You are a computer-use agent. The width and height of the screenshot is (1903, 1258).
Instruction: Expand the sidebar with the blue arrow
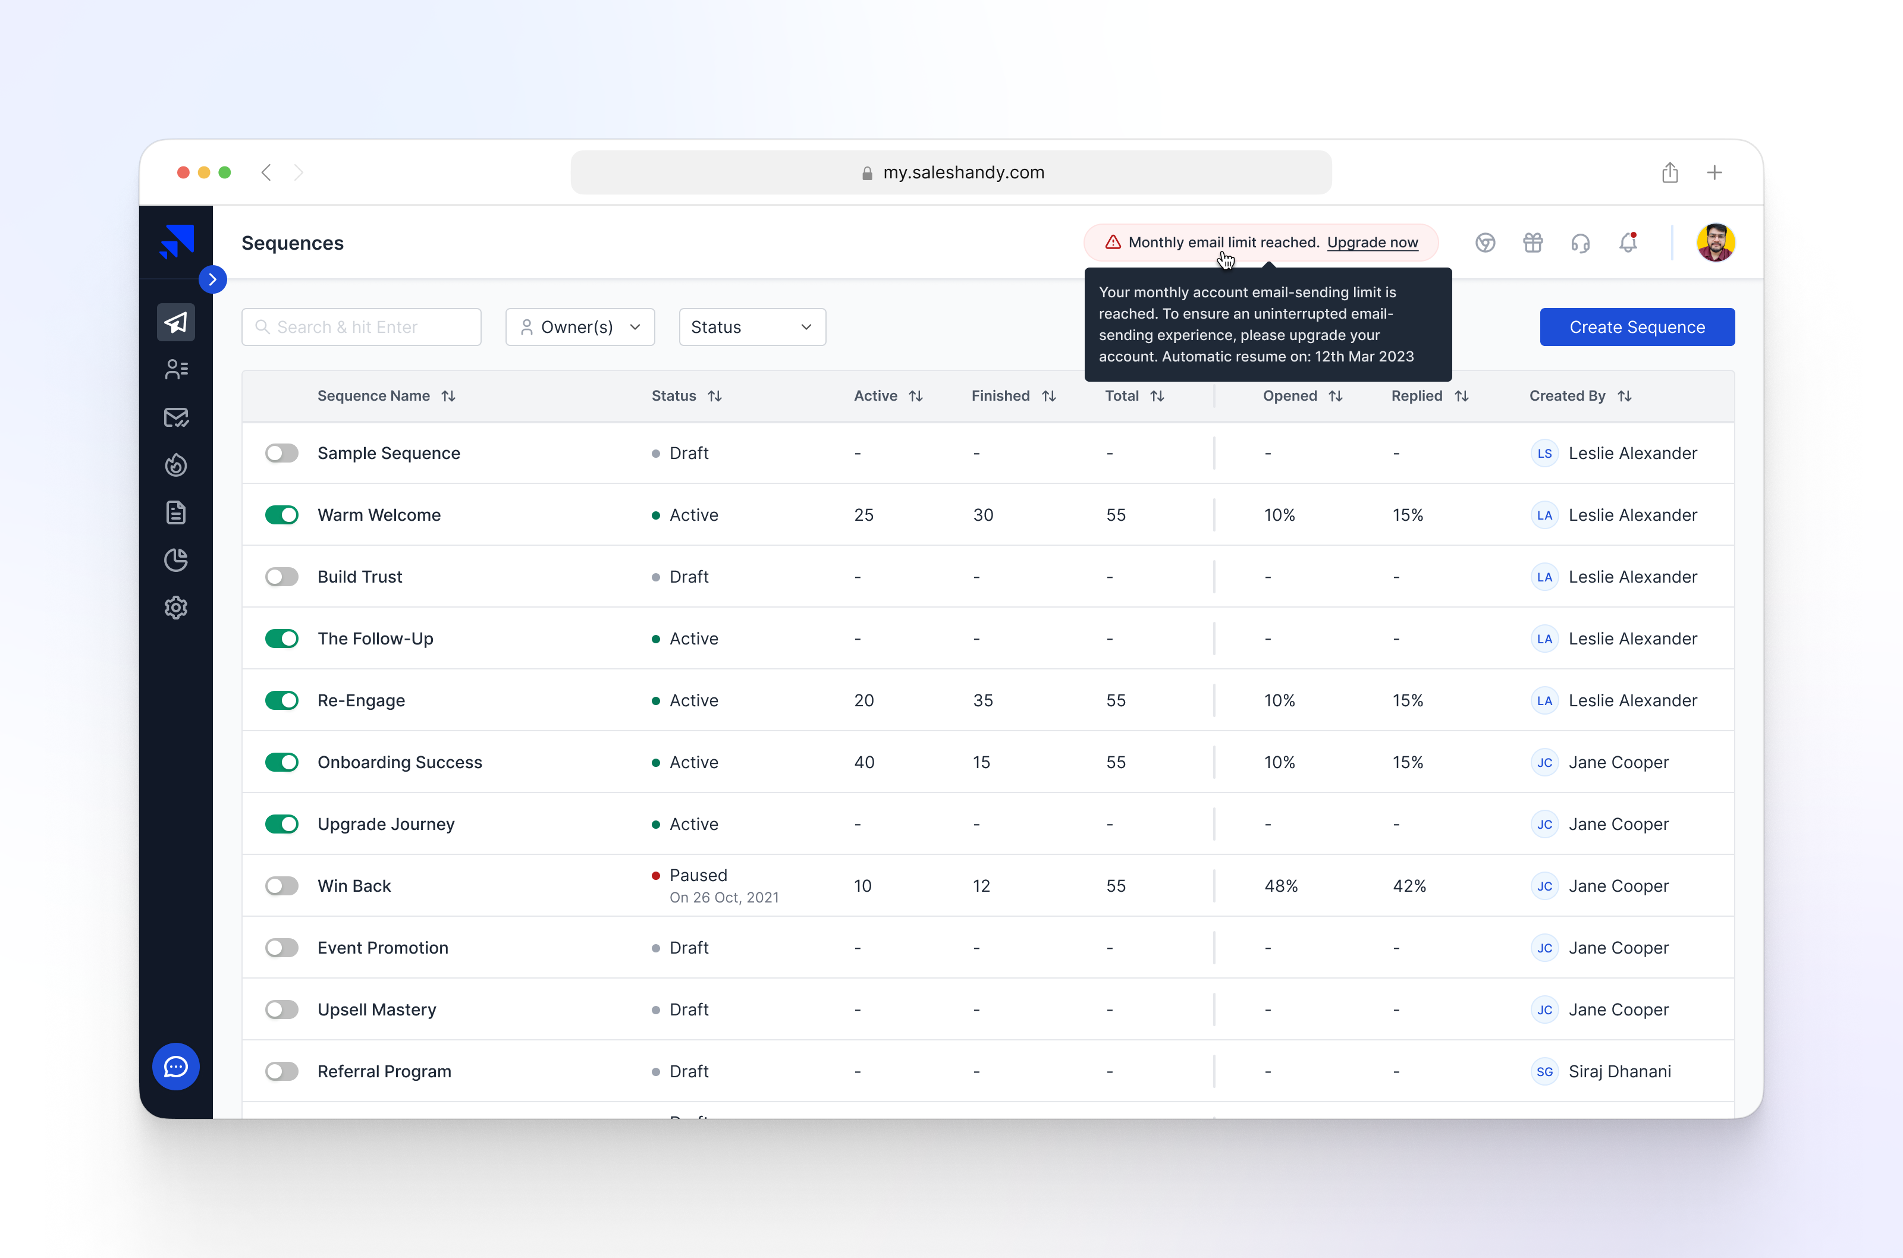pyautogui.click(x=213, y=279)
